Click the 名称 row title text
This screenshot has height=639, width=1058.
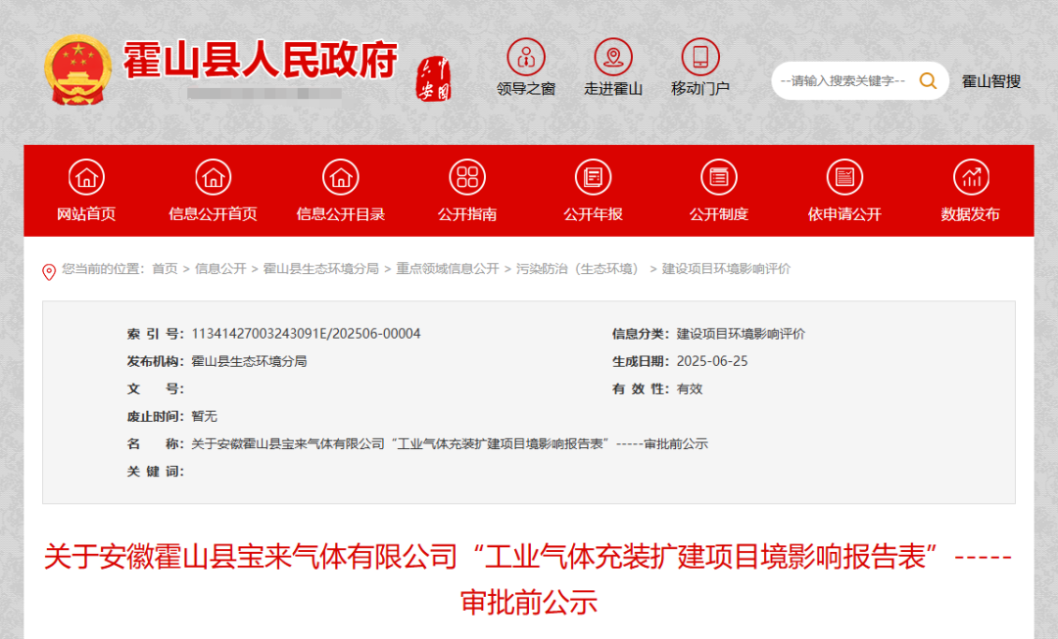point(450,444)
